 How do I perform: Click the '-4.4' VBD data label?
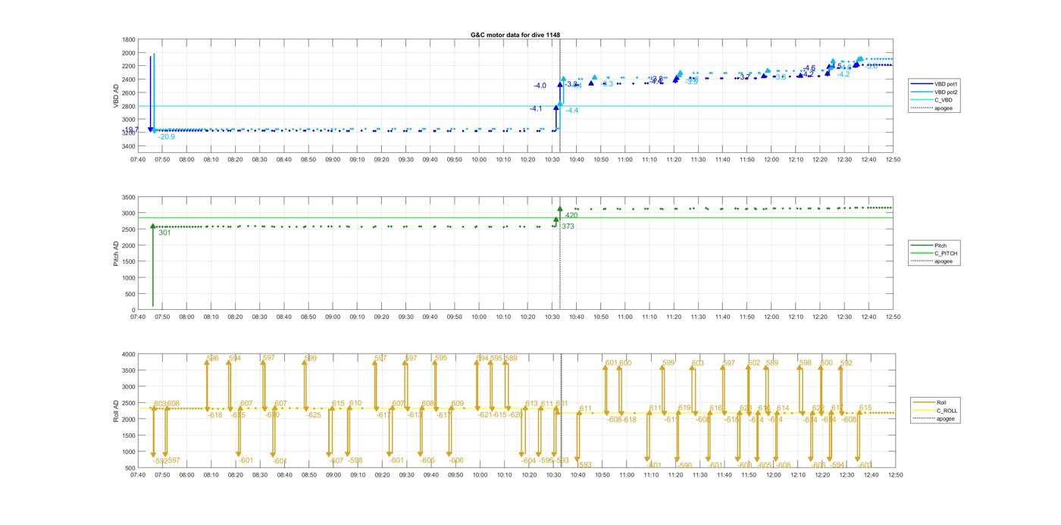pyautogui.click(x=572, y=111)
